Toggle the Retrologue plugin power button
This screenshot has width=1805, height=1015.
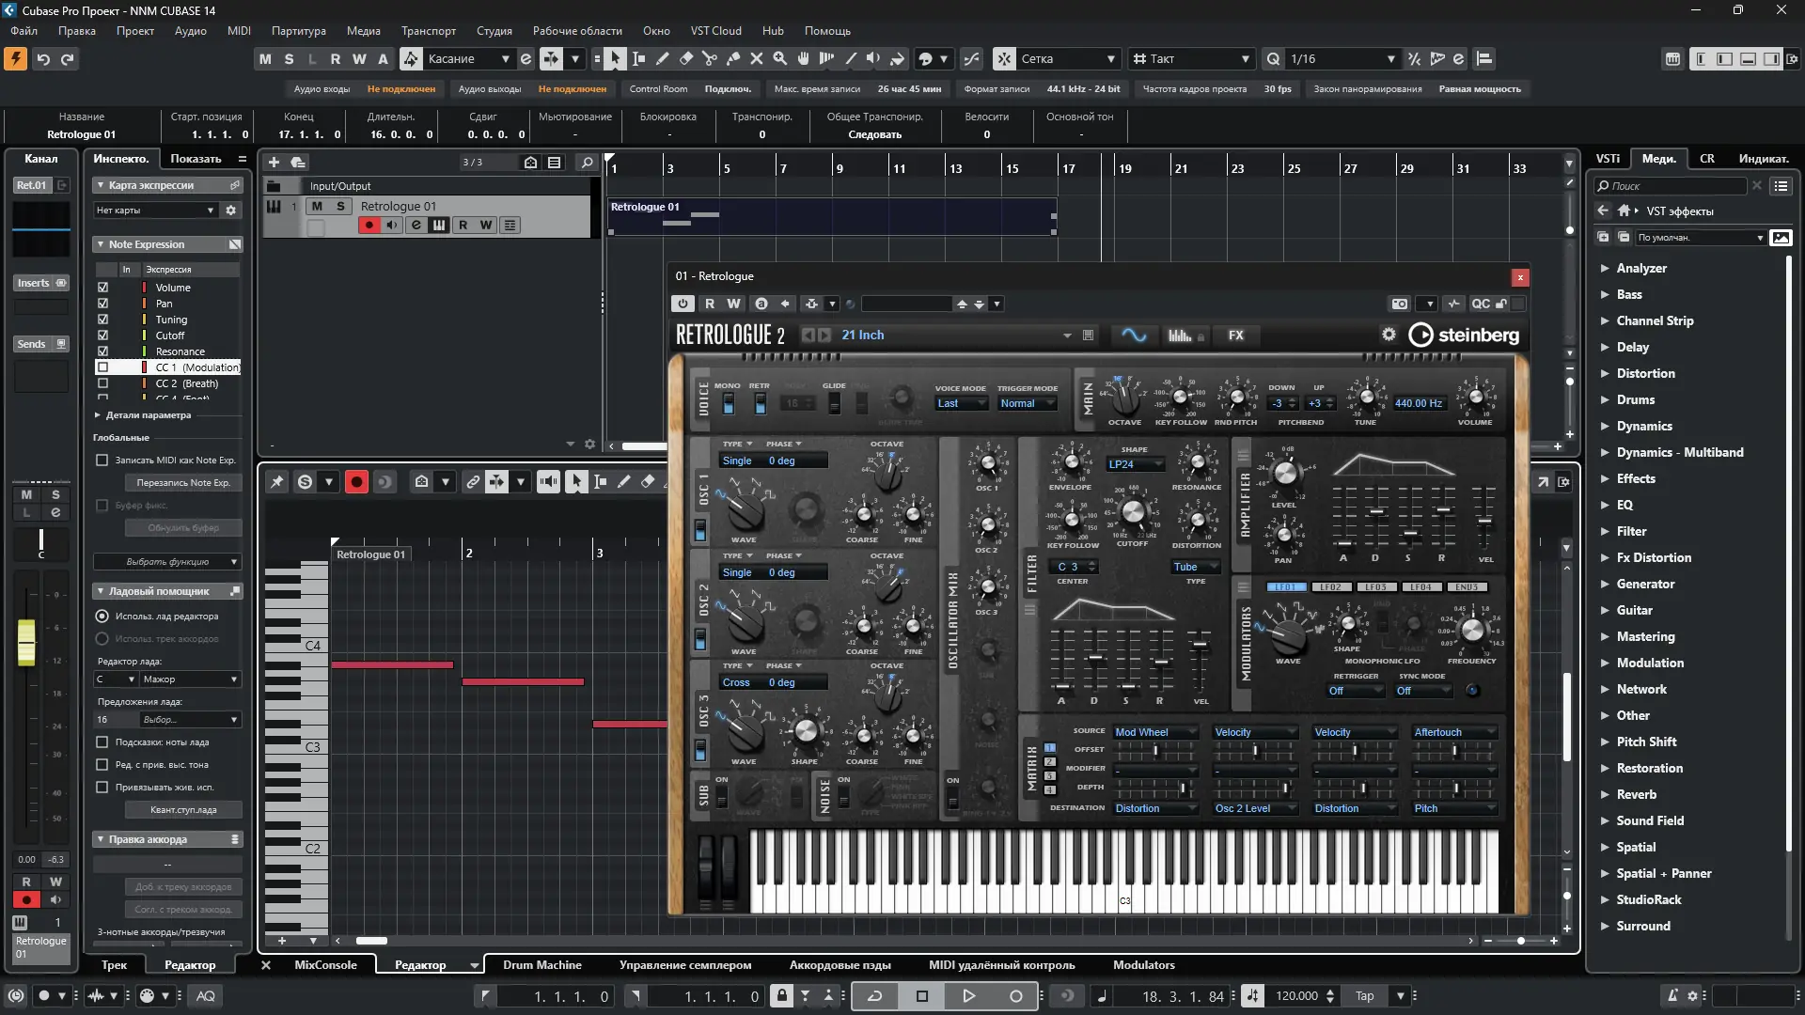click(x=683, y=304)
